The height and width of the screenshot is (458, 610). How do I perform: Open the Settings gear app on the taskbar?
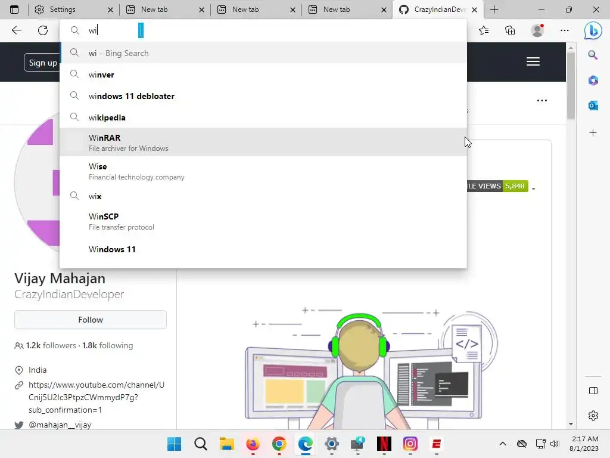click(331, 444)
